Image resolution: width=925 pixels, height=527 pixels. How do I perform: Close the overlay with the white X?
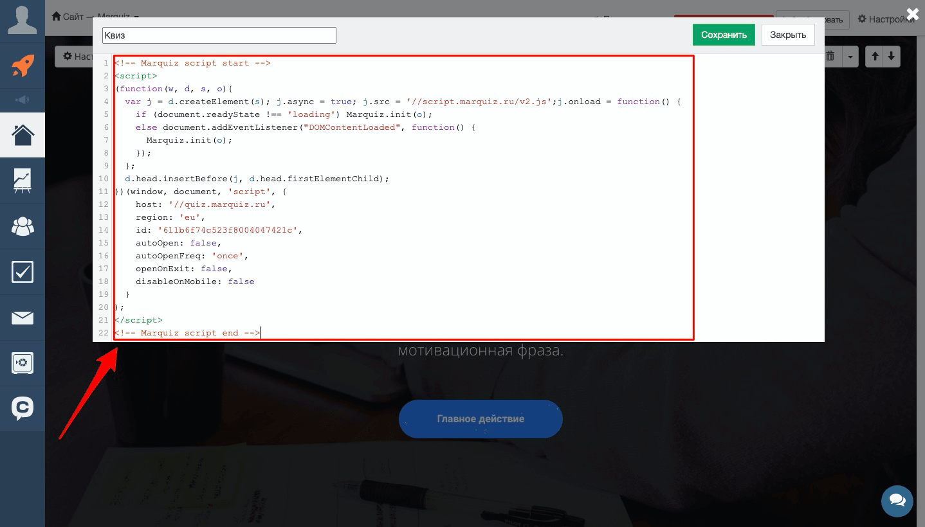point(912,13)
